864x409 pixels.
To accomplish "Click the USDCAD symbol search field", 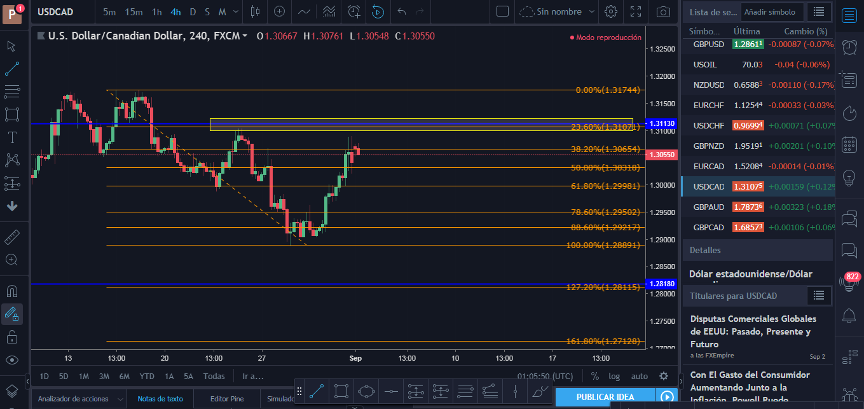I will point(62,11).
